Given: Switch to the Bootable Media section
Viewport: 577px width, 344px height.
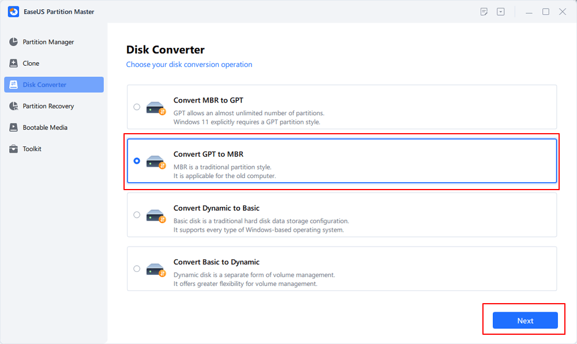Looking at the screenshot, I should tap(44, 127).
